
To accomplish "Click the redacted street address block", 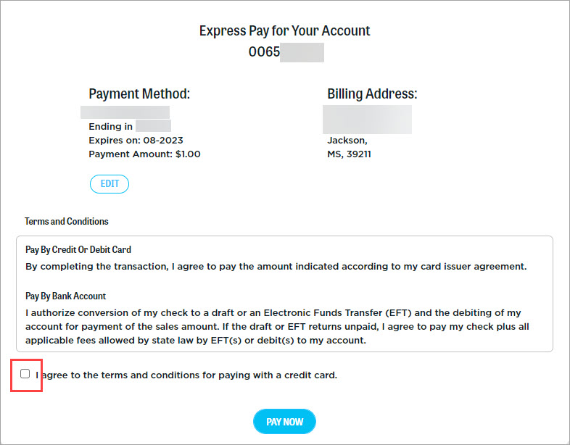I will point(367,120).
